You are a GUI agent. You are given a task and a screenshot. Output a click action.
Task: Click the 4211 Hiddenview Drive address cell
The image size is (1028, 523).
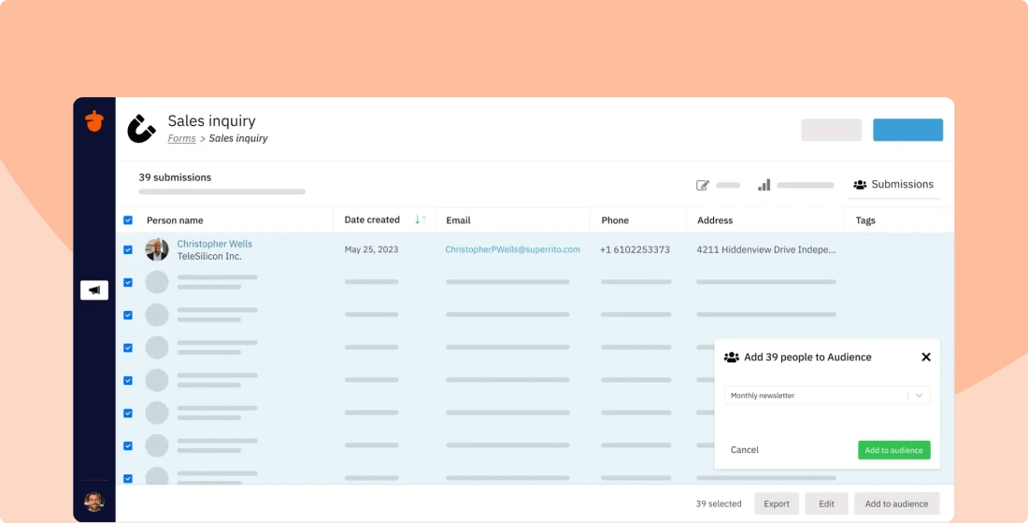tap(765, 249)
